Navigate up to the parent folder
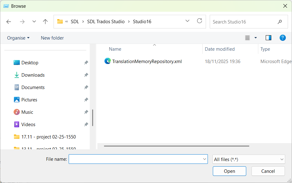 [45, 21]
